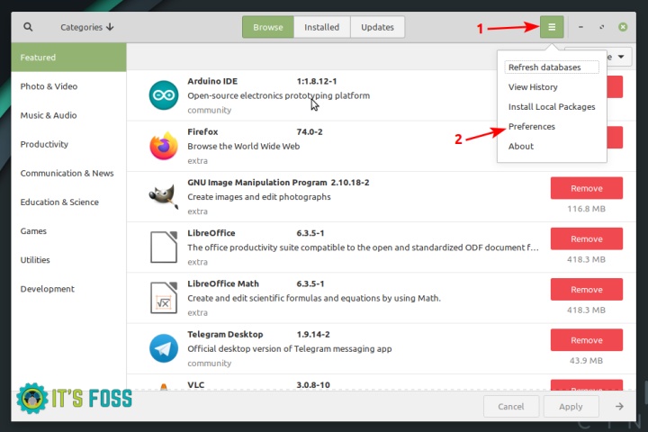Click the search magnifier icon
The height and width of the screenshot is (432, 648).
pyautogui.click(x=28, y=27)
